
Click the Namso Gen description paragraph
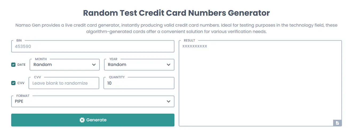(x=176, y=28)
